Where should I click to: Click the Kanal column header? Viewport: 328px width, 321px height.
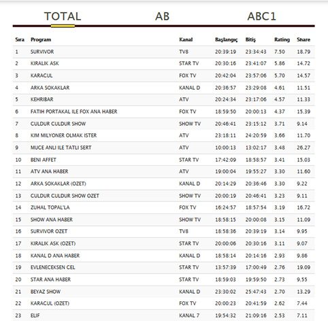click(186, 39)
